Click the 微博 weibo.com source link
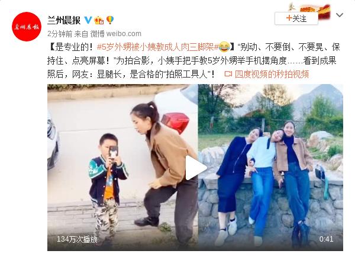This screenshot has width=355, height=257. (x=116, y=34)
